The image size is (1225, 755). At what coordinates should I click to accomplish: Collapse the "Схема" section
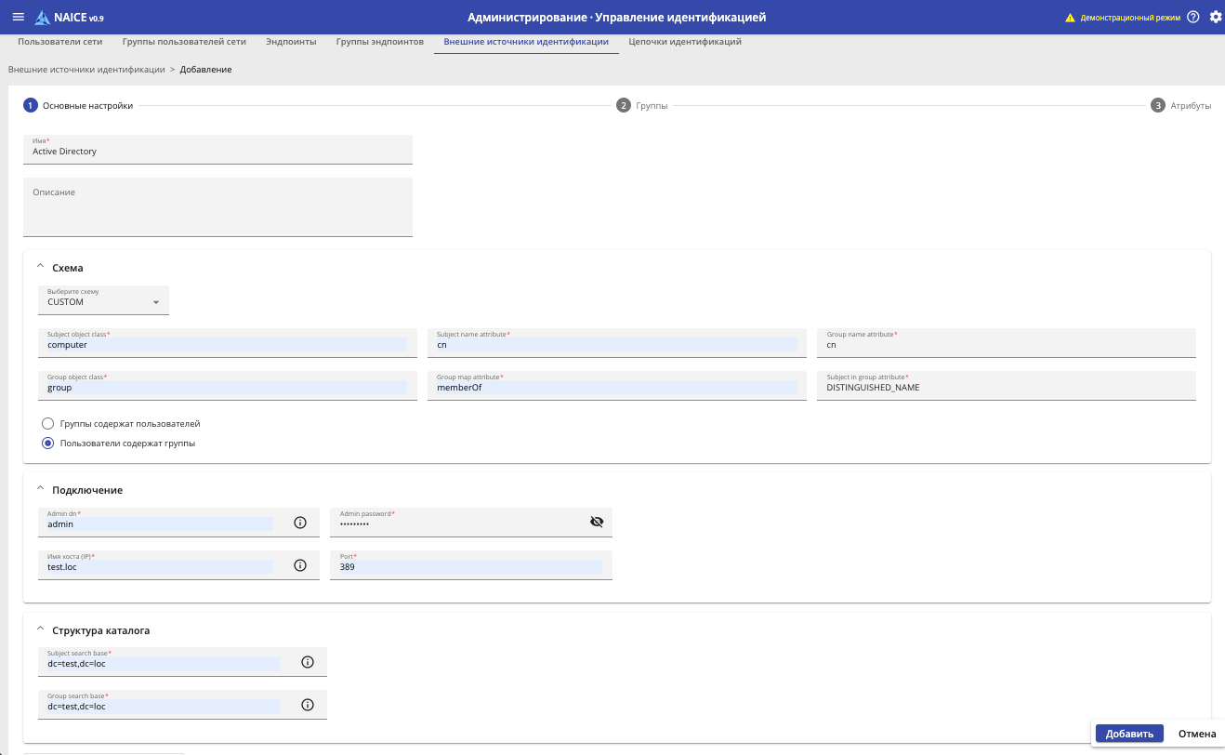click(x=40, y=268)
